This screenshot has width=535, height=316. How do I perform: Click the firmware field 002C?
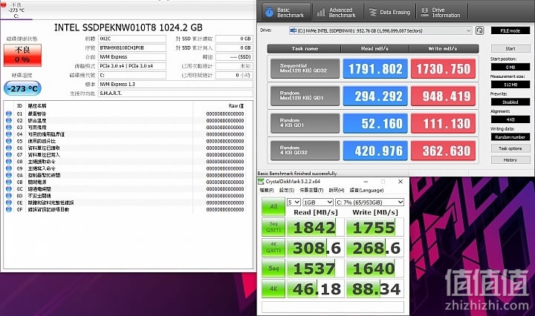132,39
